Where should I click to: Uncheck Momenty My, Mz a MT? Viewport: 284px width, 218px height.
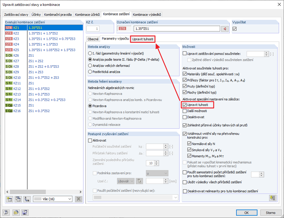(189, 156)
